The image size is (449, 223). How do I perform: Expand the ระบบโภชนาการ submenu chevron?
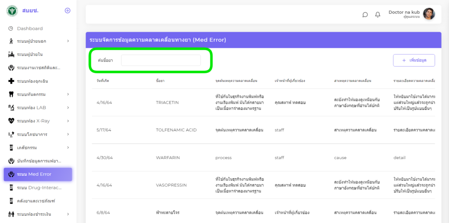(68, 134)
